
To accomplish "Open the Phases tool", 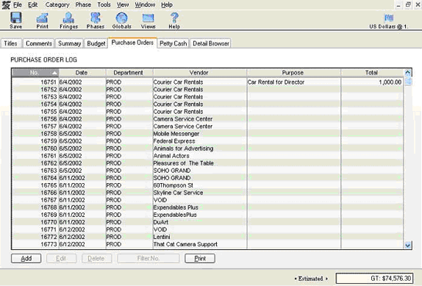I will coord(96,20).
